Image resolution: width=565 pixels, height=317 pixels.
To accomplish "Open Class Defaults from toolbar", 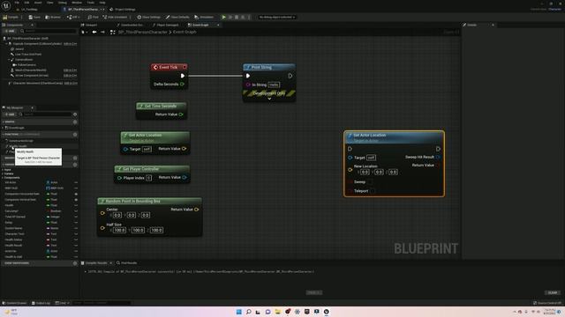I will coord(177,17).
